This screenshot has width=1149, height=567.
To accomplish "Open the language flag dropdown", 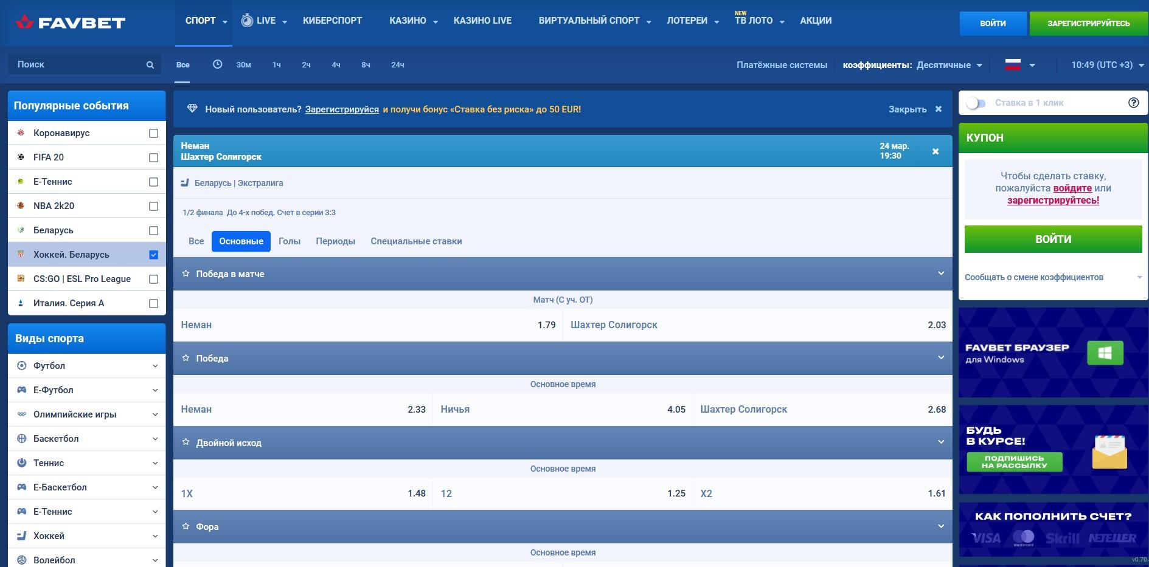I will [x=1020, y=65].
